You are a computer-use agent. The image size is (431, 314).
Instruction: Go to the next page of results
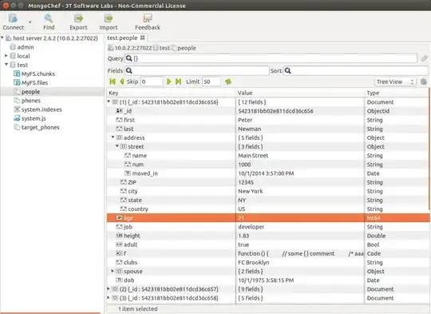(x=168, y=81)
